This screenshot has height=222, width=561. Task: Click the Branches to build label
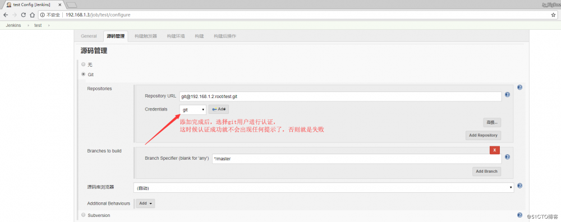(x=104, y=151)
